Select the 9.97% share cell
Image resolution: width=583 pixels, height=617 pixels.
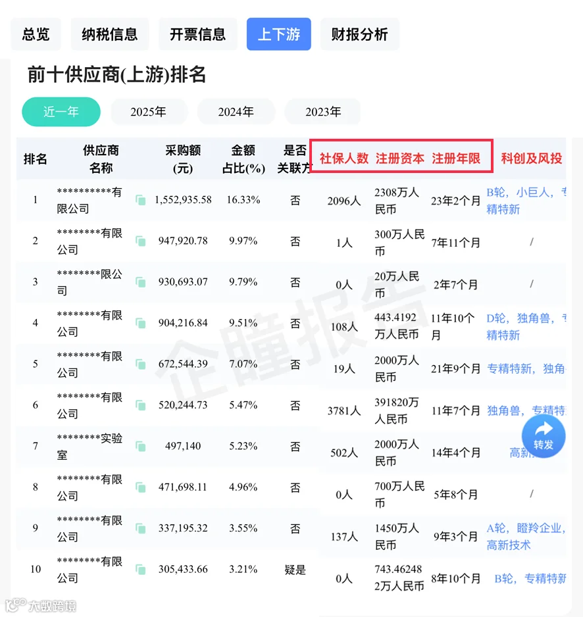click(x=243, y=241)
